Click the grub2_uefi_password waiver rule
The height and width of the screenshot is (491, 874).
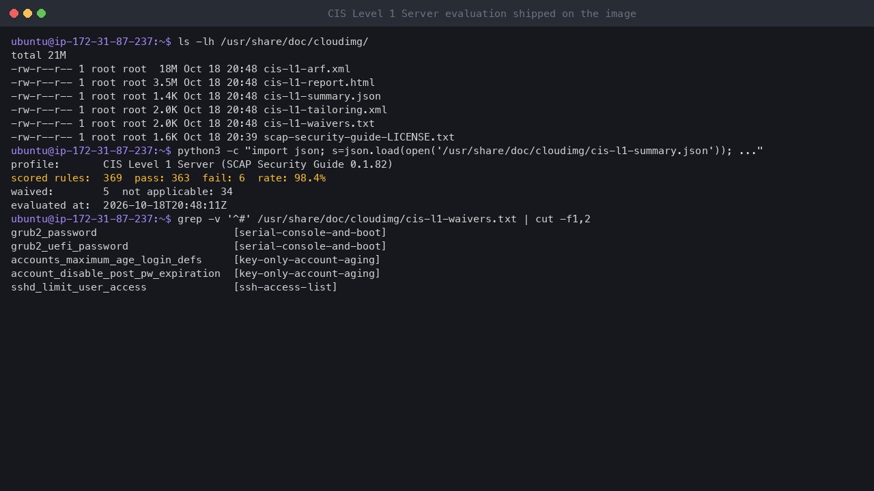click(x=70, y=246)
